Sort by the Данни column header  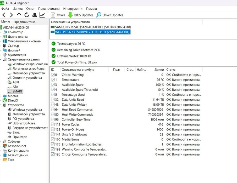(x=156, y=70)
